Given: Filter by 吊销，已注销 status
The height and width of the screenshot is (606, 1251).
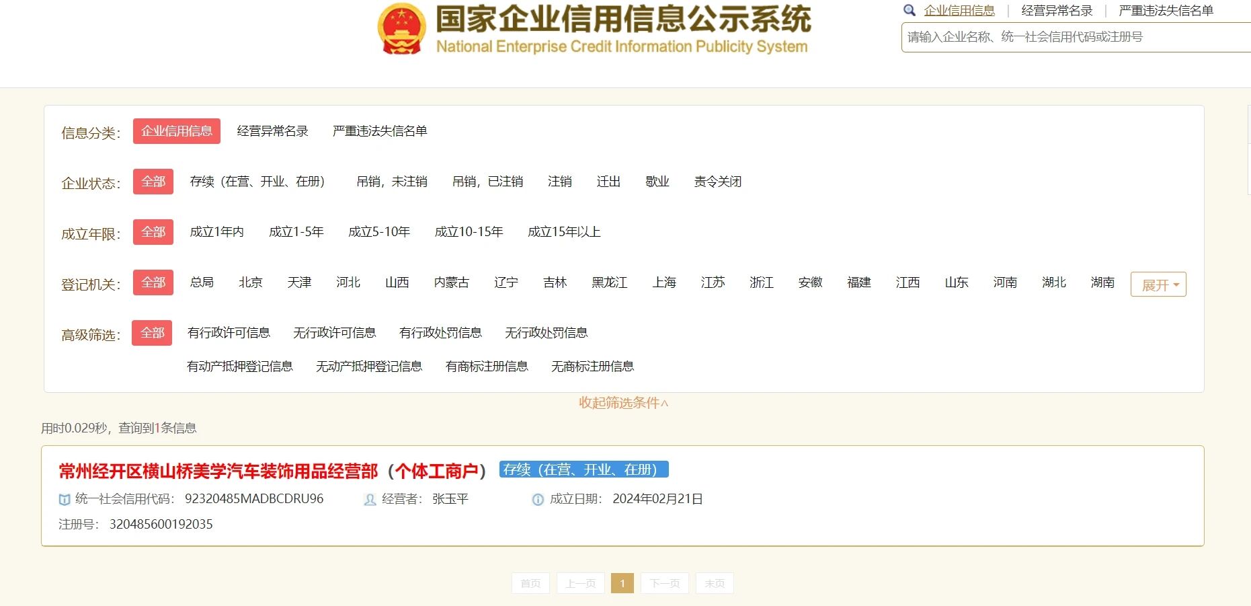Looking at the screenshot, I should point(487,182).
